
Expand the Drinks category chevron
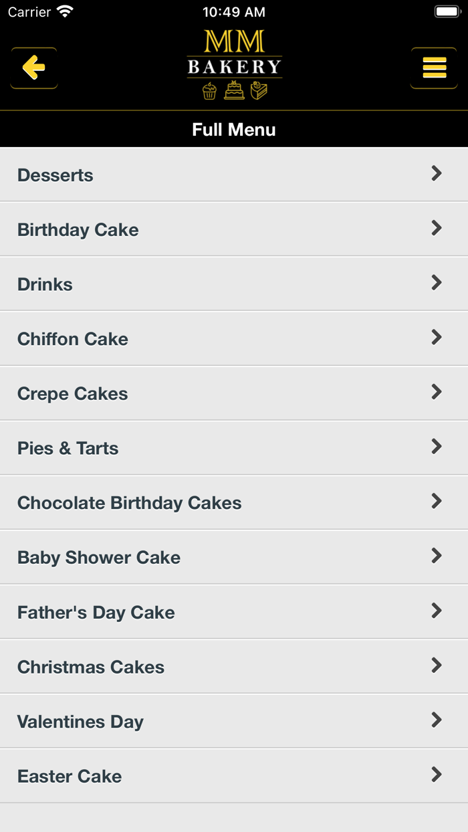tap(437, 283)
